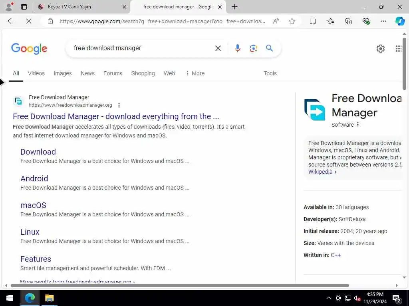The width and height of the screenshot is (409, 306).
Task: Search by image with Google Lens
Action: [253, 48]
